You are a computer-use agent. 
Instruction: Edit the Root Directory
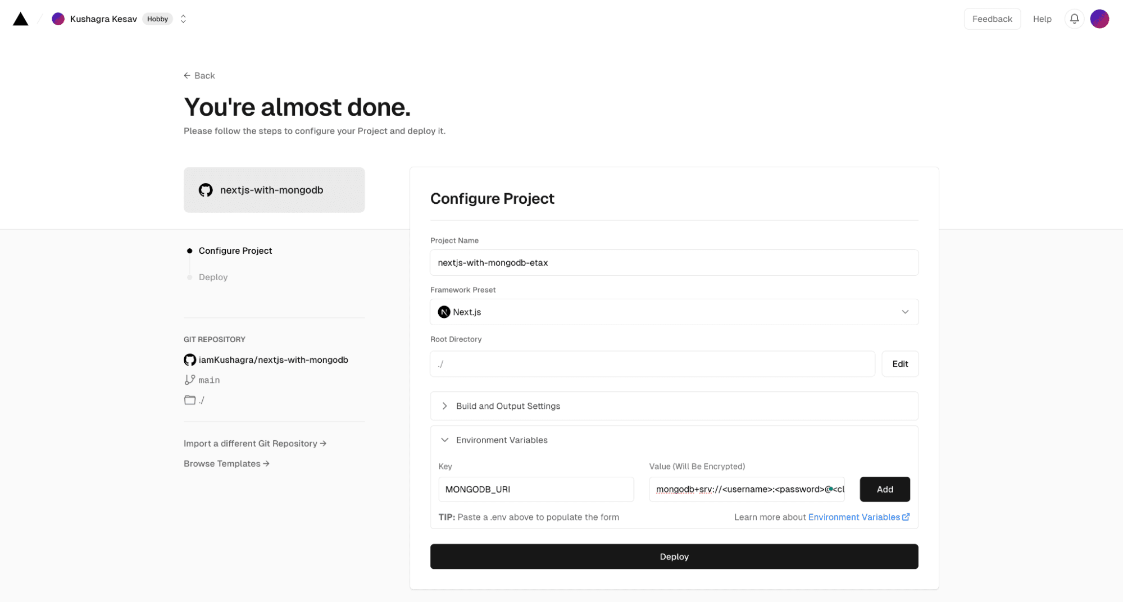pos(899,364)
